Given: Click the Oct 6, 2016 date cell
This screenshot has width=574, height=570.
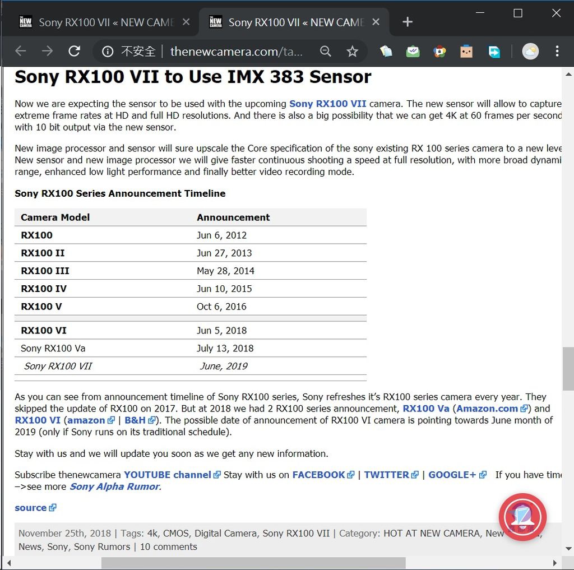Looking at the screenshot, I should pyautogui.click(x=221, y=307).
